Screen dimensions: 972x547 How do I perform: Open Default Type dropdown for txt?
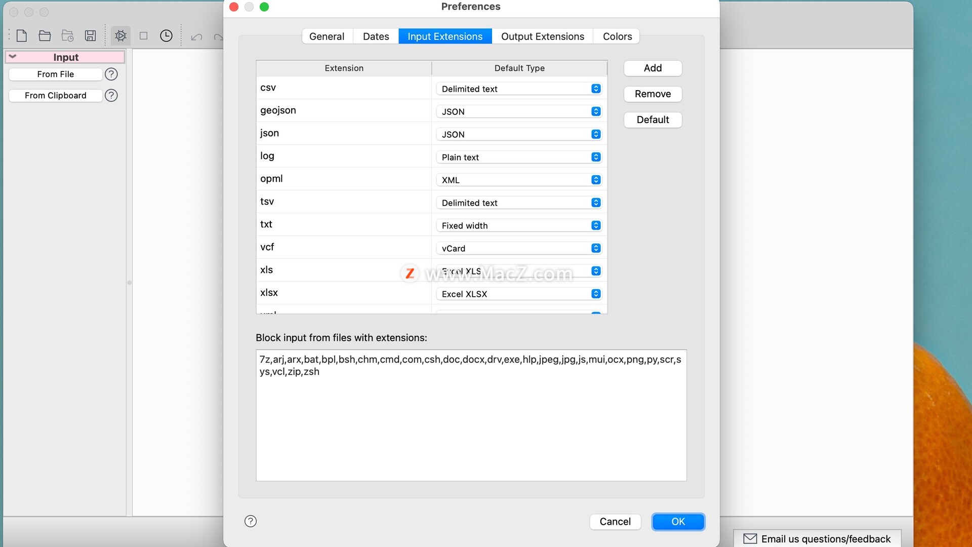[519, 225]
